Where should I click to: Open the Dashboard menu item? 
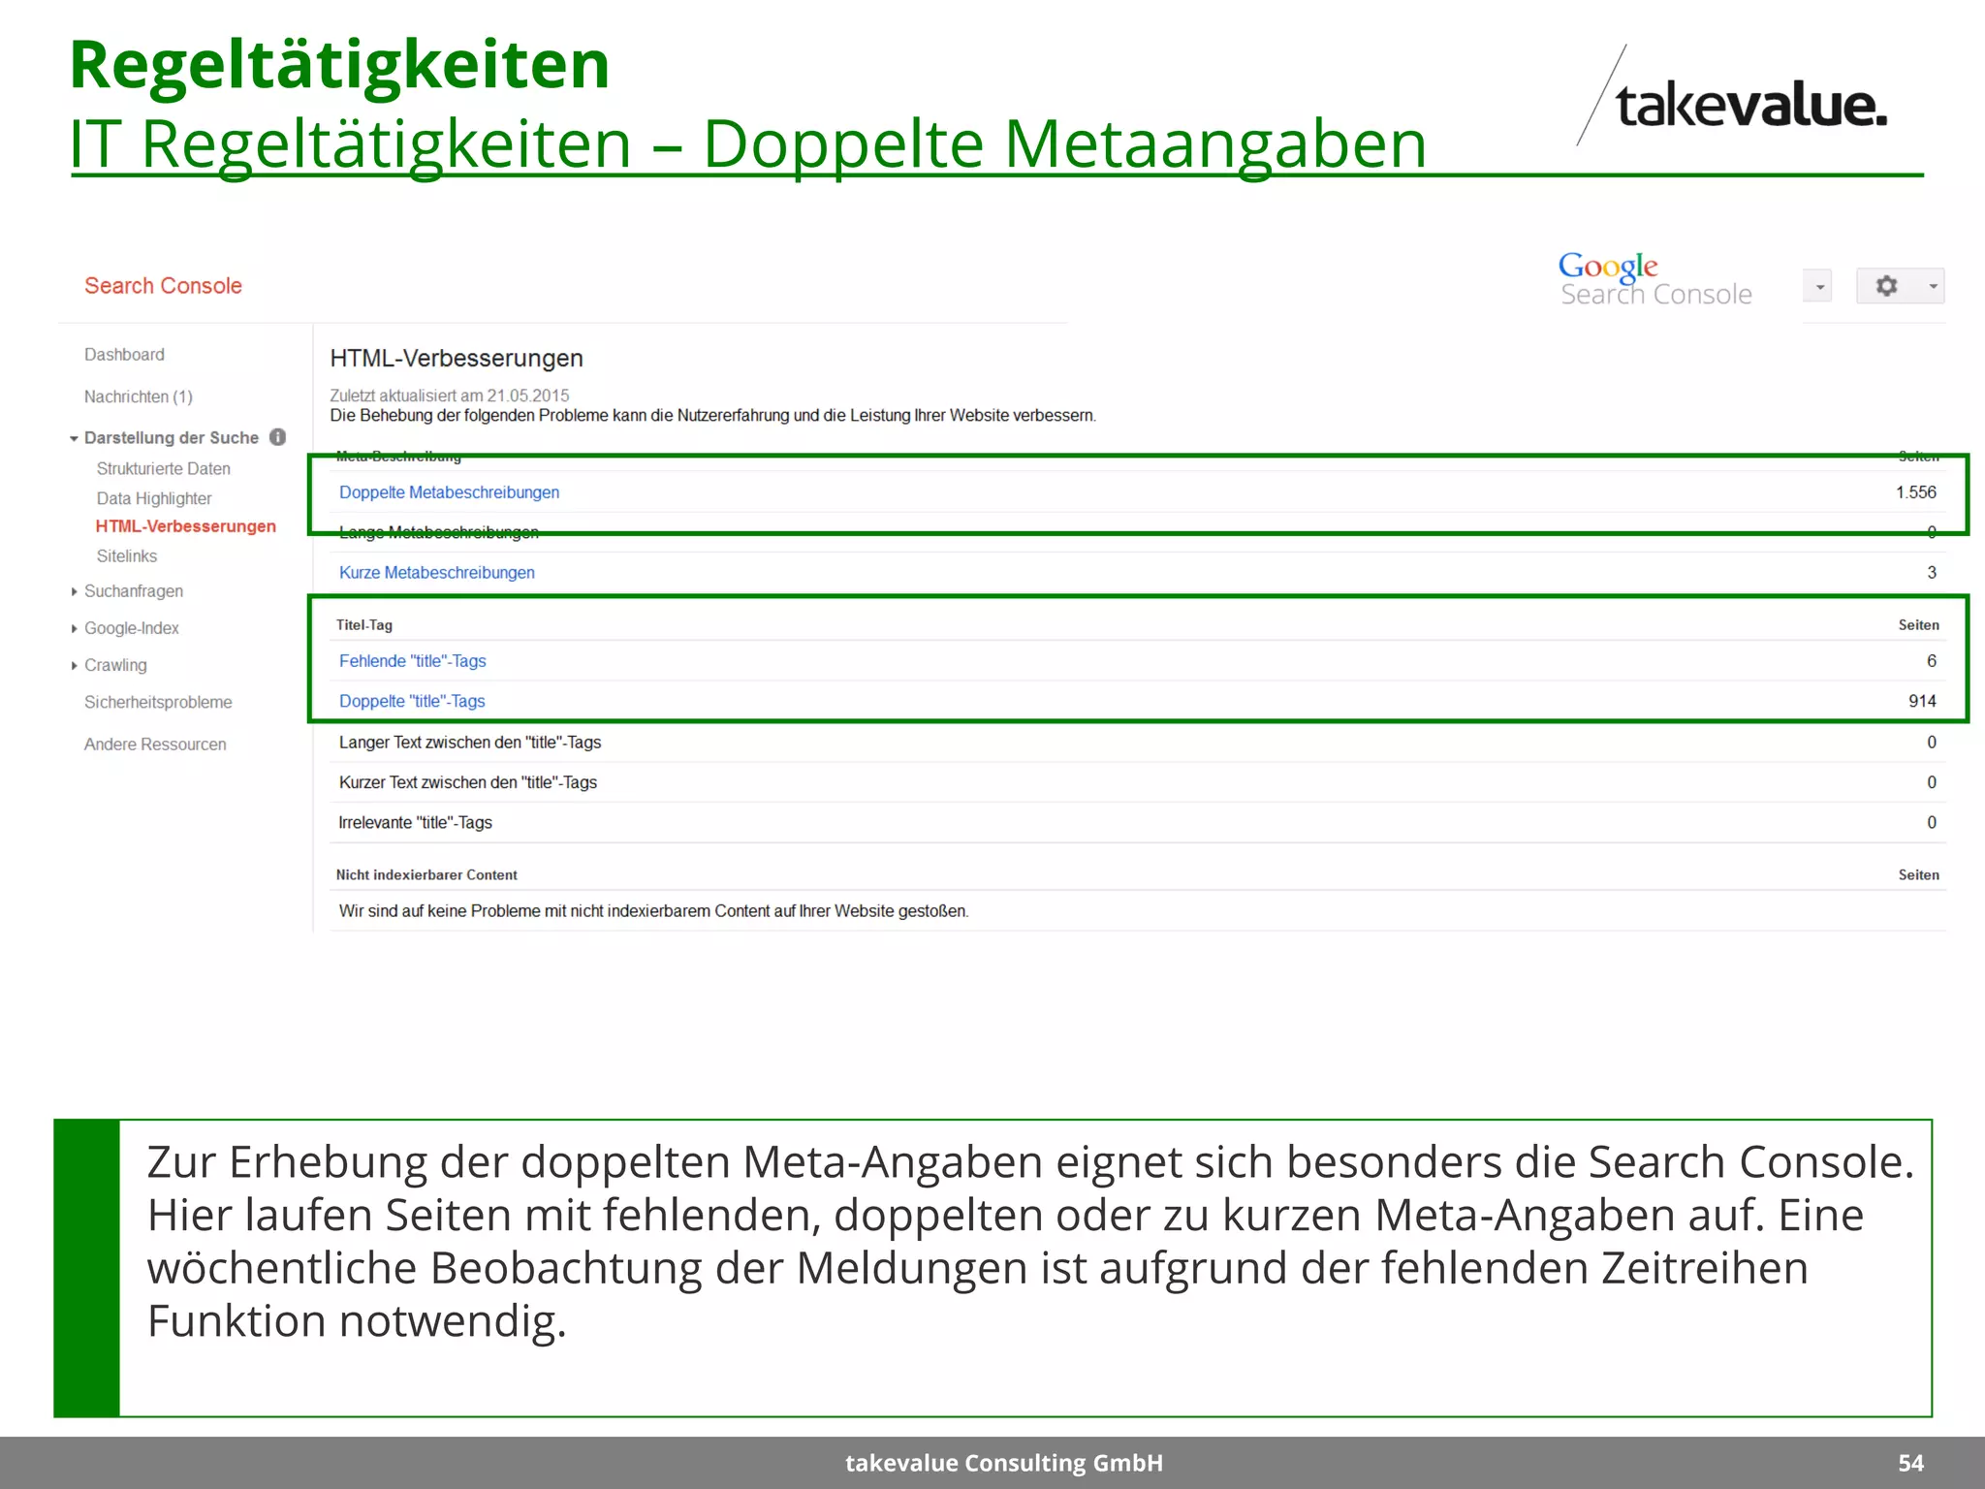(x=124, y=355)
